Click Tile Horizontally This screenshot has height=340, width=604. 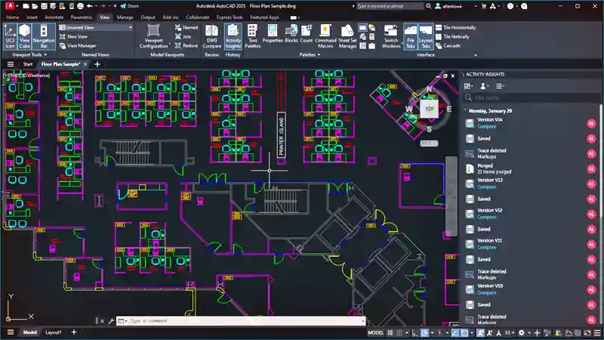pos(456,27)
